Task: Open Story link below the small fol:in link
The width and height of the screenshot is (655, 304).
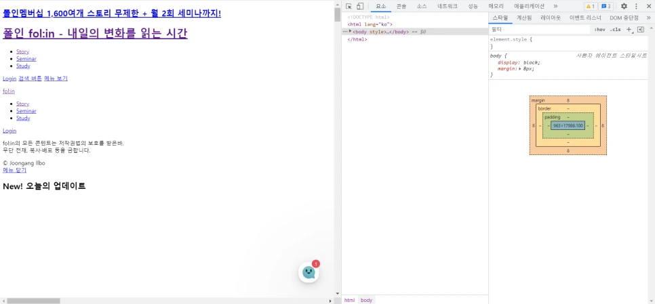Action: 22,104
